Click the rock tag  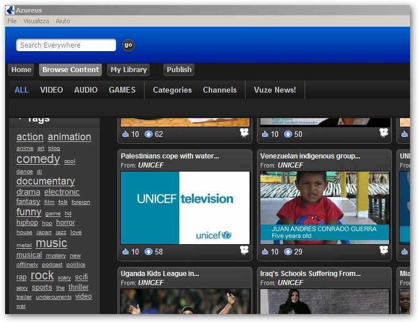(42, 276)
